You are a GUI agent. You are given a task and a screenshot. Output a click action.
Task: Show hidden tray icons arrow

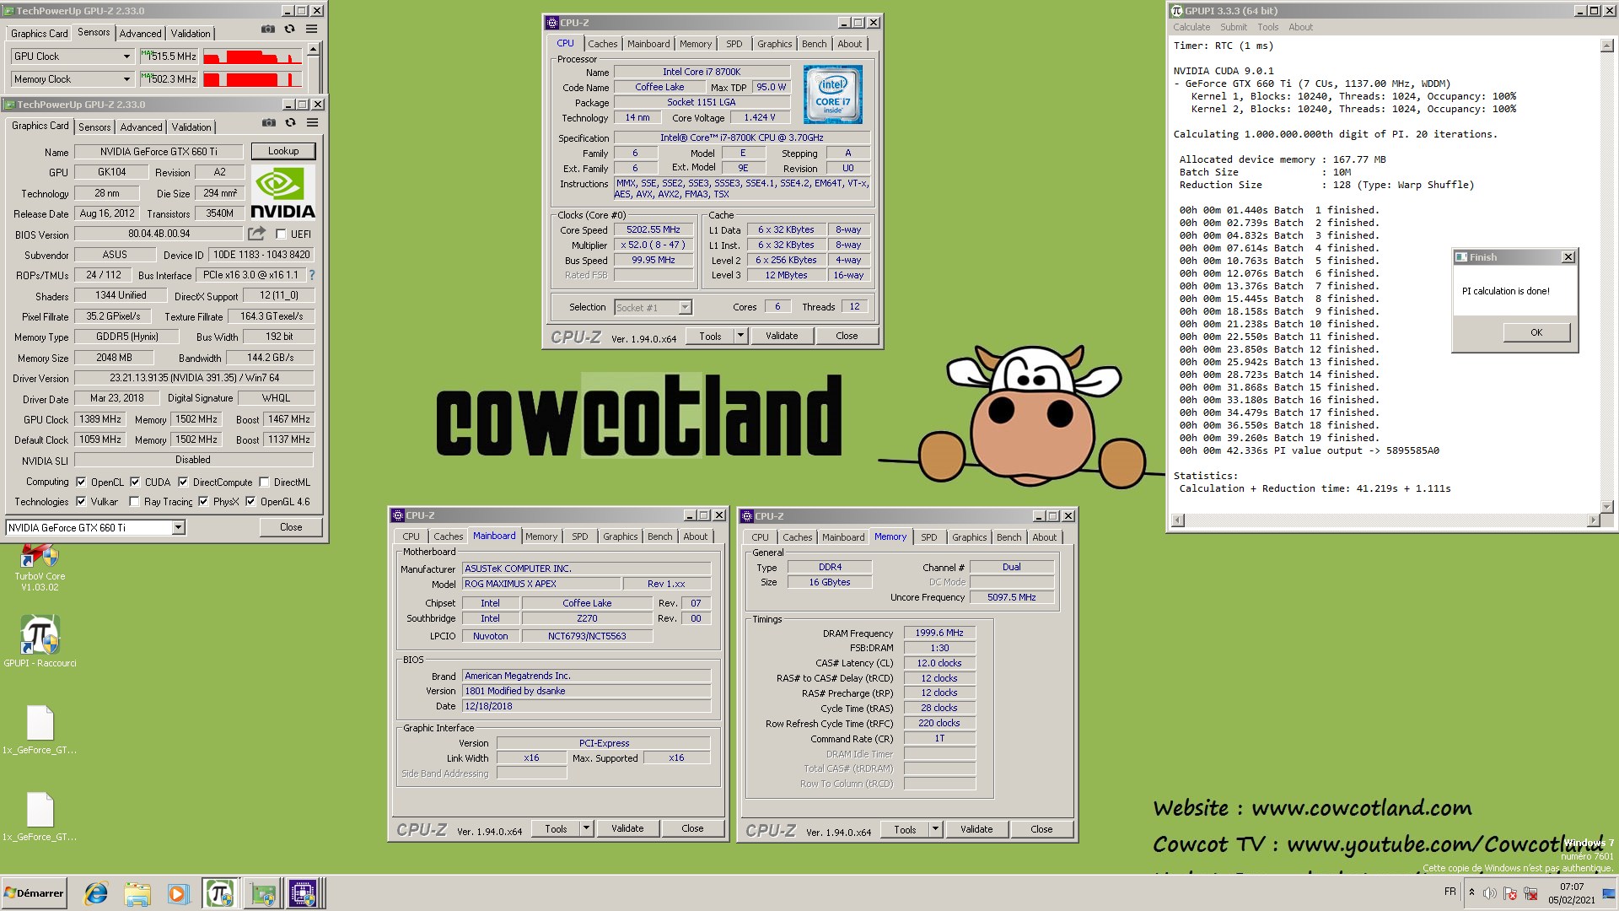click(1472, 892)
